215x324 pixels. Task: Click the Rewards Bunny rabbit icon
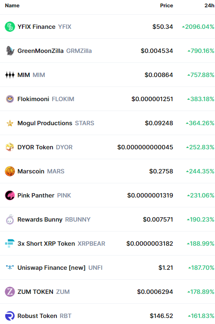10,219
